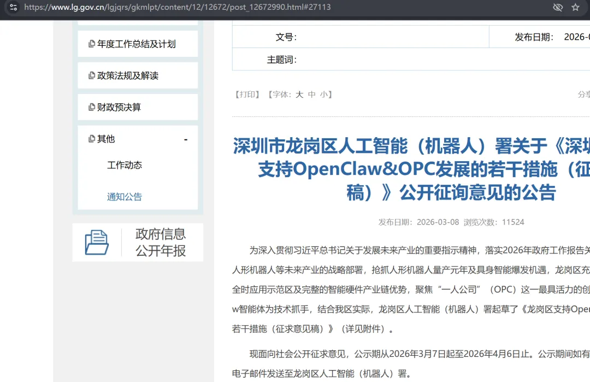Viewport: 590px width, 382px height.
Task: Click the 浏览次数：11524 view count
Action: 494,222
